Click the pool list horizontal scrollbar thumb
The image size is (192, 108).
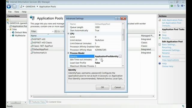(80, 96)
